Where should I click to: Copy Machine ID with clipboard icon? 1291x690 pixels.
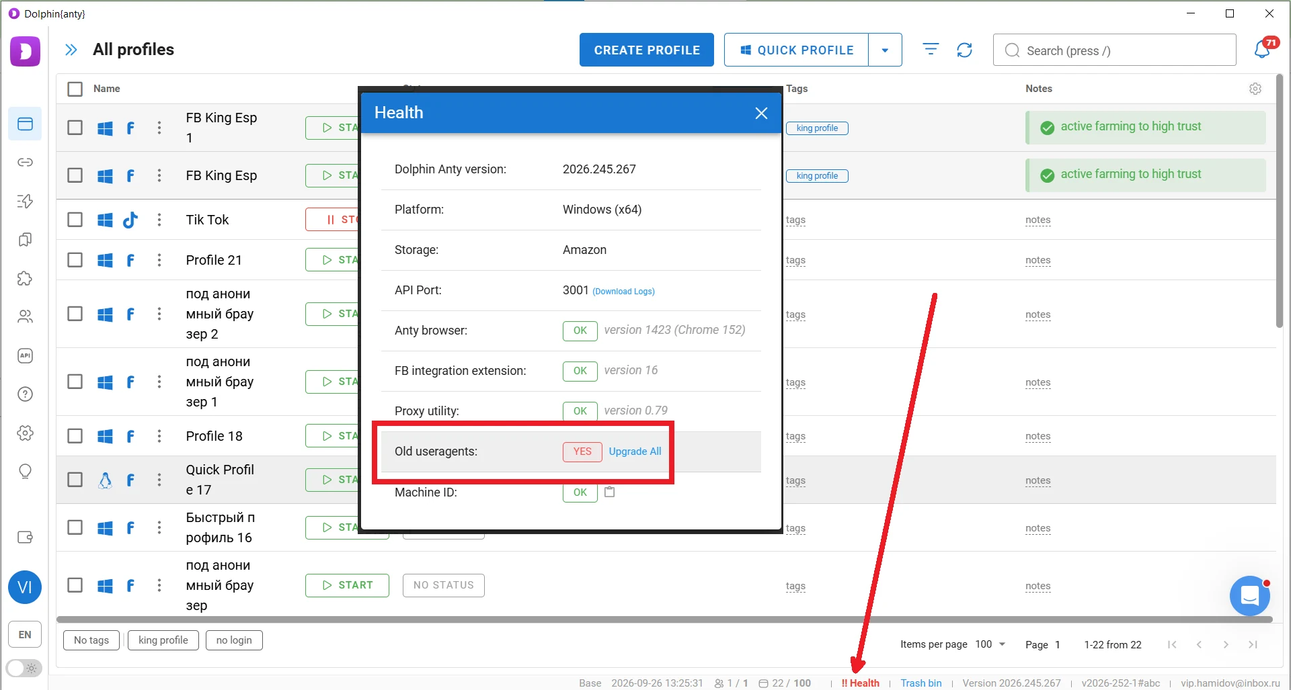click(x=609, y=492)
